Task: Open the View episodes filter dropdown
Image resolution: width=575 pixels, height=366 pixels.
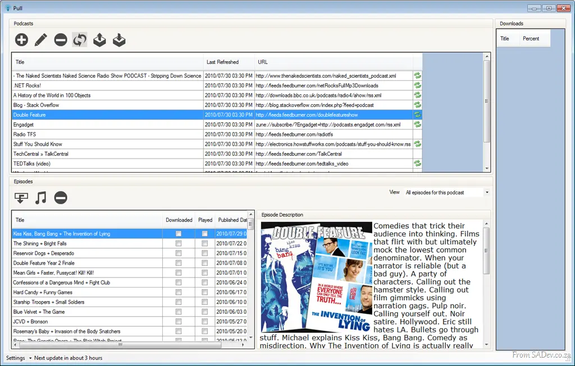Action: 447,192
